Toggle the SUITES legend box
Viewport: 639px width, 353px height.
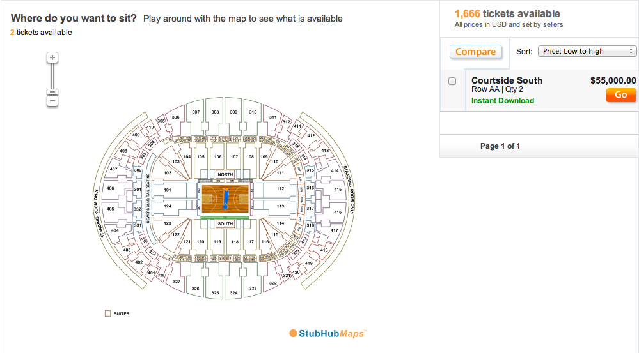107,313
